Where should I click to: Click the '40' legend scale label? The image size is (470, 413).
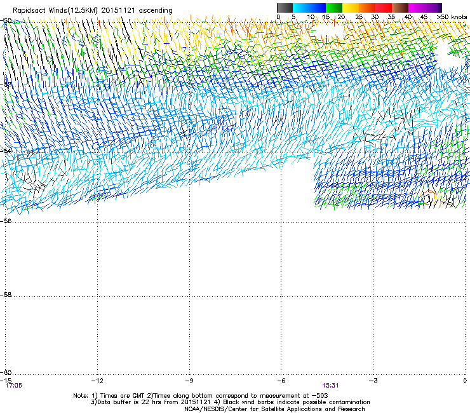pyautogui.click(x=408, y=17)
